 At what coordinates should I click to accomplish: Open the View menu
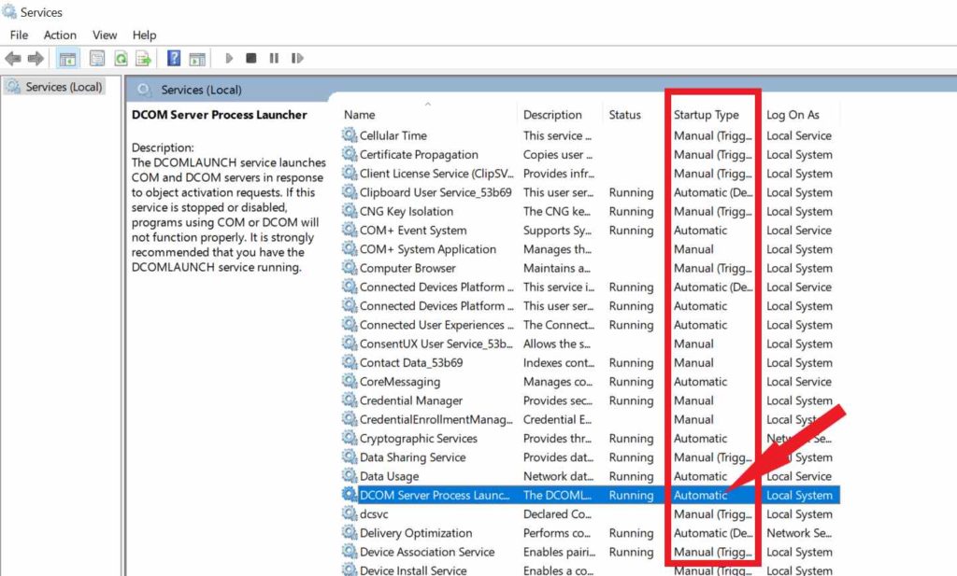[x=105, y=35]
